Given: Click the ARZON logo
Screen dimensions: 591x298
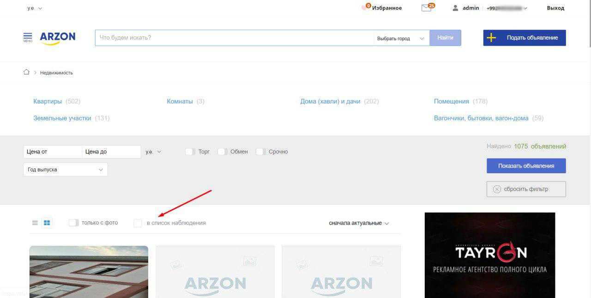Looking at the screenshot, I should click(57, 38).
